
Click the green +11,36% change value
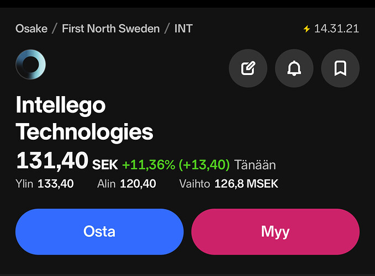149,164
